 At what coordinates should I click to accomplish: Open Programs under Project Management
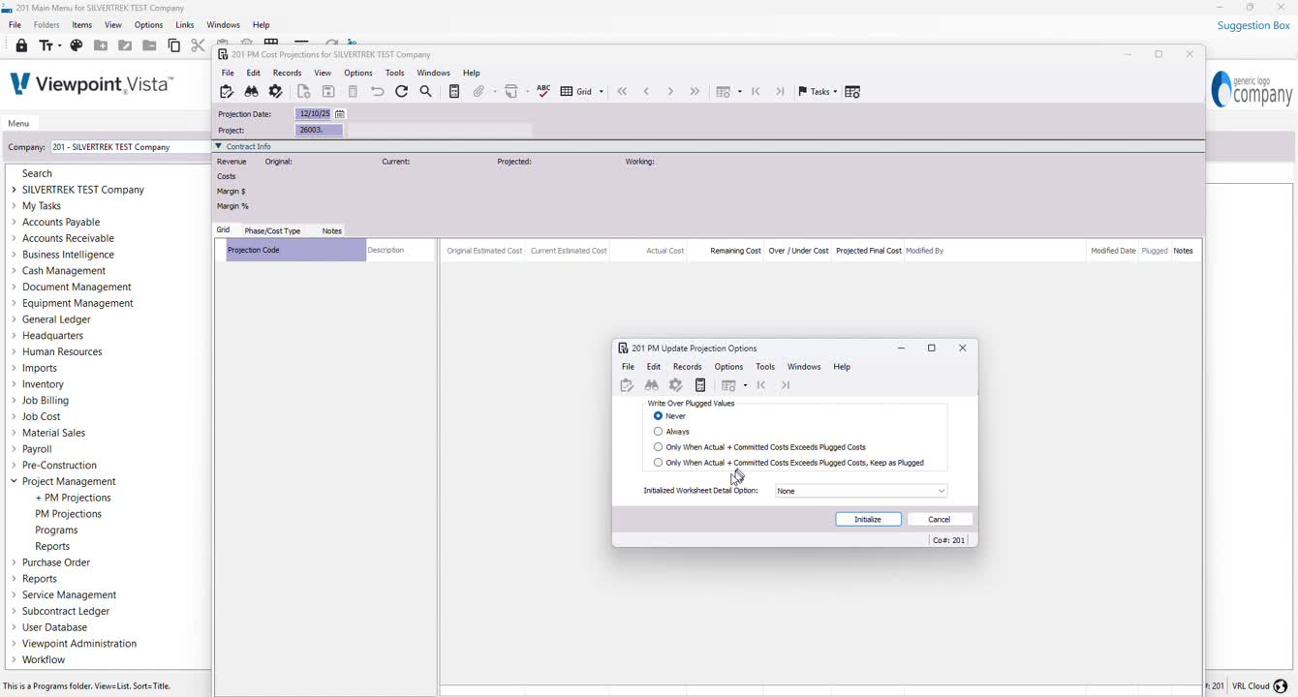56,530
